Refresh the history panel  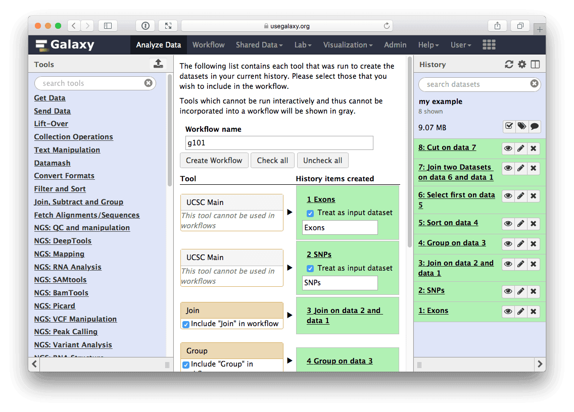tap(509, 64)
